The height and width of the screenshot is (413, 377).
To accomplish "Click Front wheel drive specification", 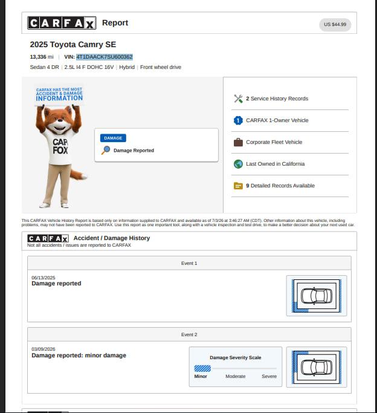I will tap(161, 67).
